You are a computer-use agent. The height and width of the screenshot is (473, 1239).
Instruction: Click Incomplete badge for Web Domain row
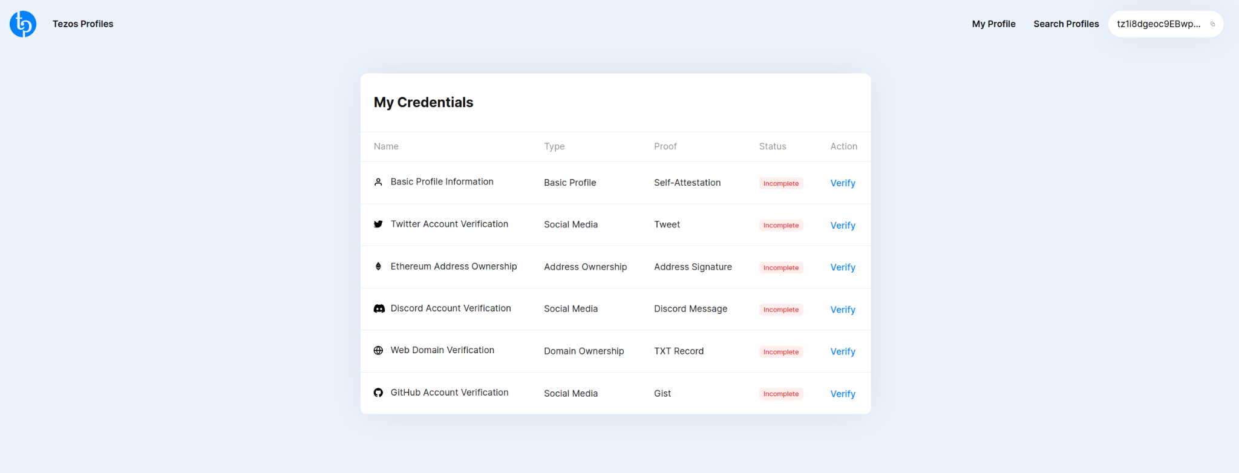(781, 351)
